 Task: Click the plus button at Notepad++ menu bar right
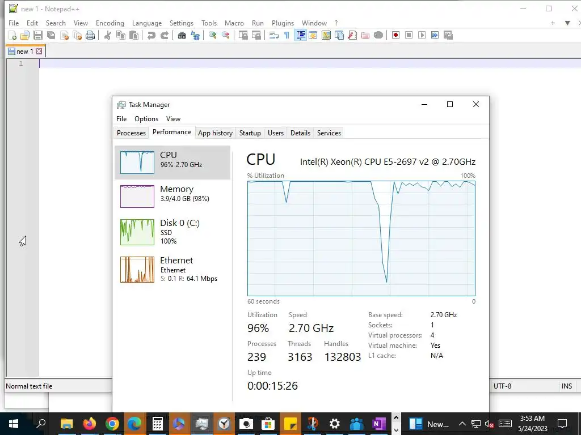click(553, 23)
